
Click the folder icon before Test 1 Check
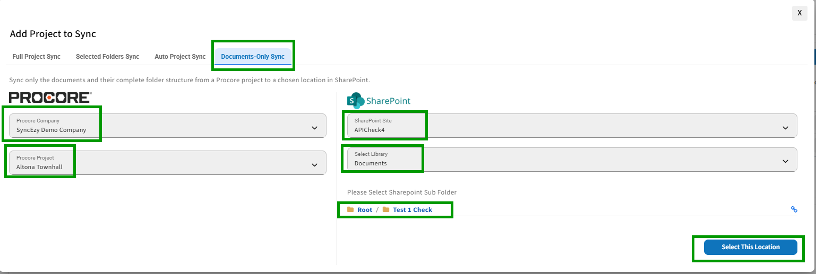[x=386, y=209]
